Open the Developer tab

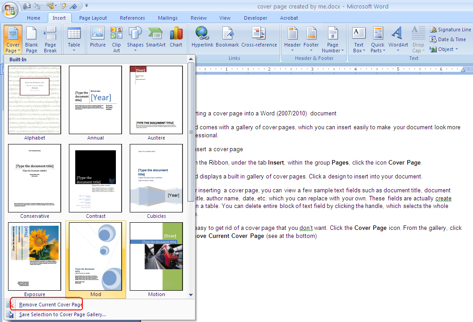click(256, 18)
